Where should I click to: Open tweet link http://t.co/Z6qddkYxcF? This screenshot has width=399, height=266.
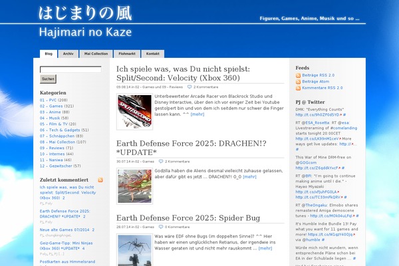coord(317,168)
